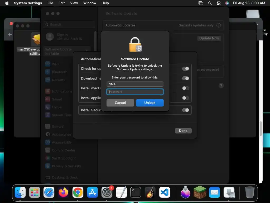Open the Trash in the Dock
Viewport: 270px width, 203px height.
pos(250,192)
